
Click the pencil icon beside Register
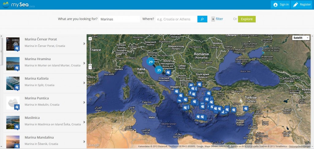click(295, 5)
